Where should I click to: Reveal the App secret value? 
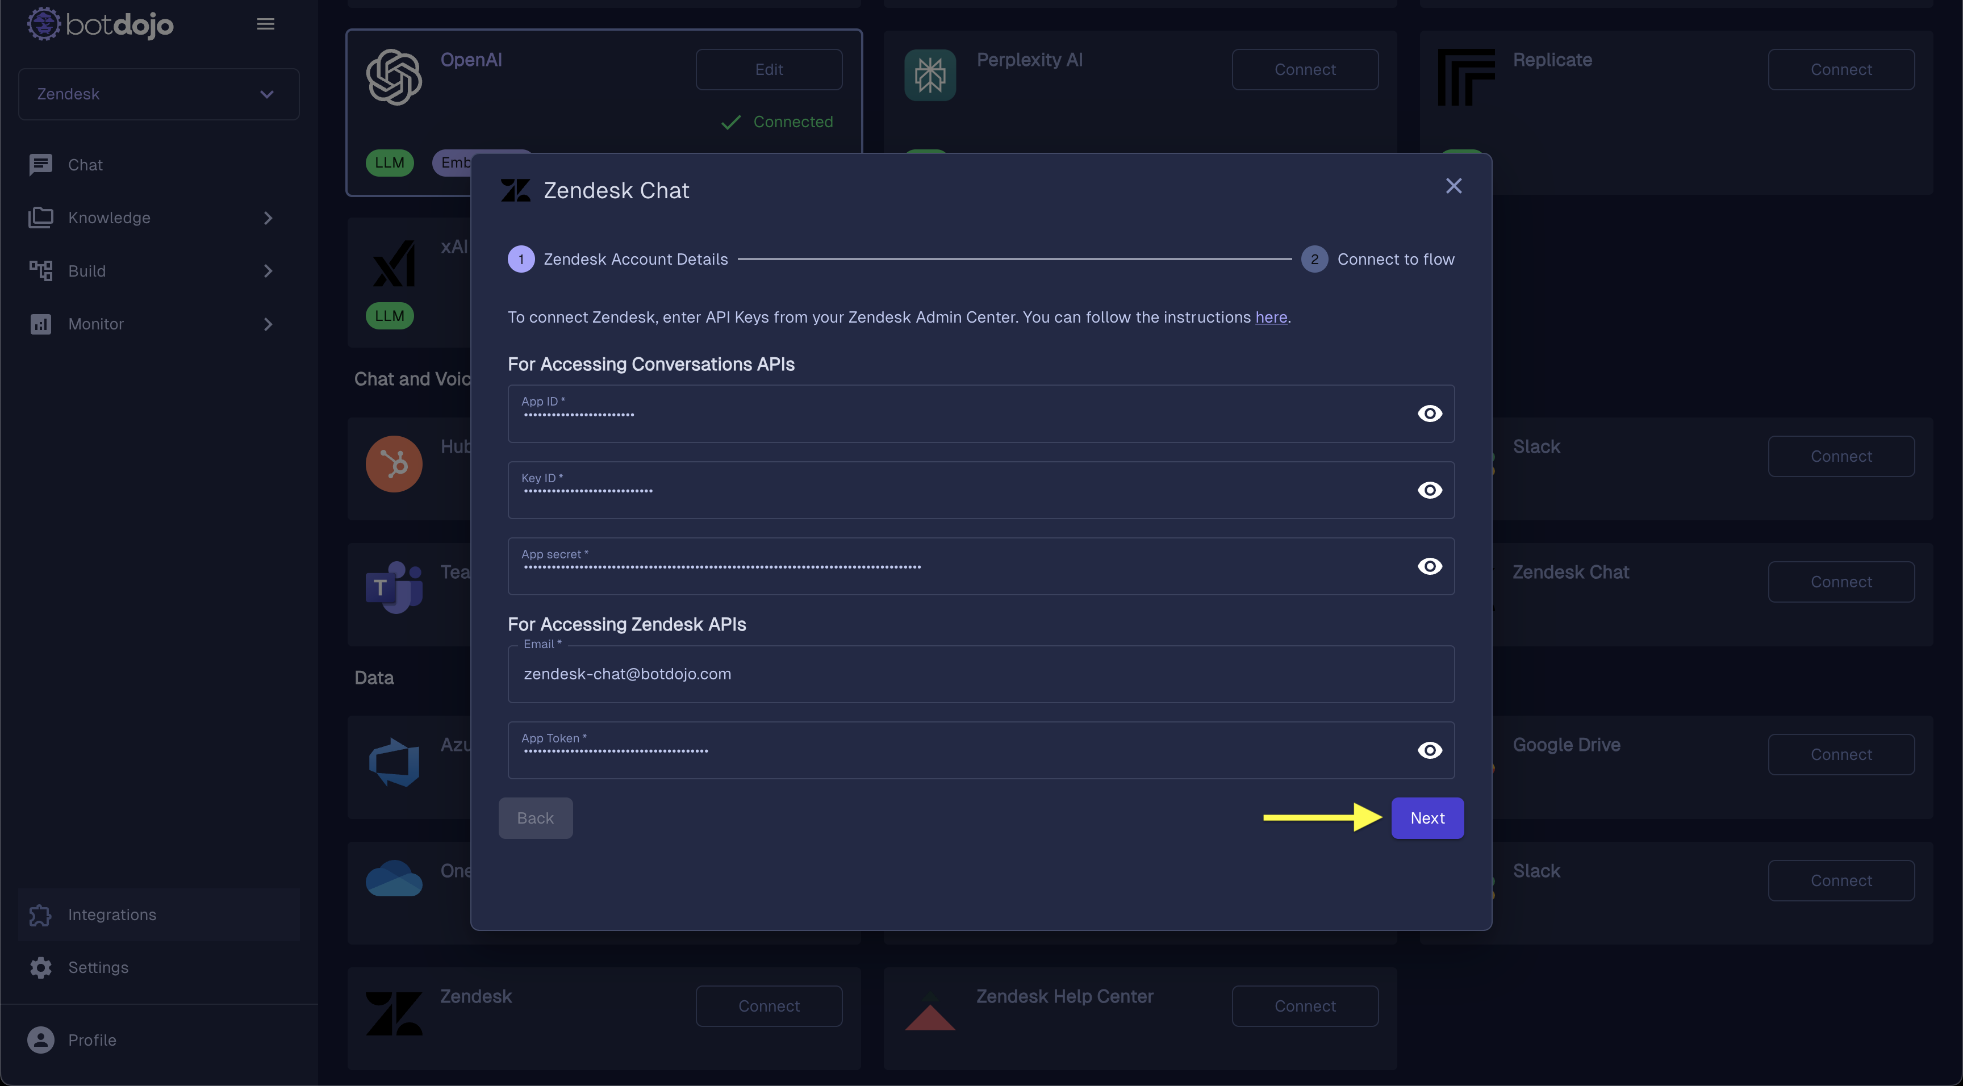click(x=1430, y=566)
